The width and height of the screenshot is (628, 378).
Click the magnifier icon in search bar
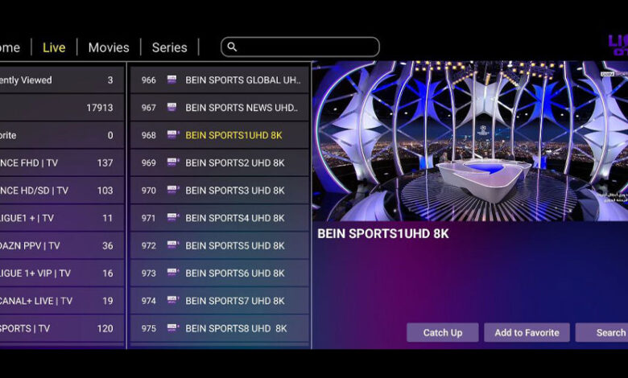point(232,47)
